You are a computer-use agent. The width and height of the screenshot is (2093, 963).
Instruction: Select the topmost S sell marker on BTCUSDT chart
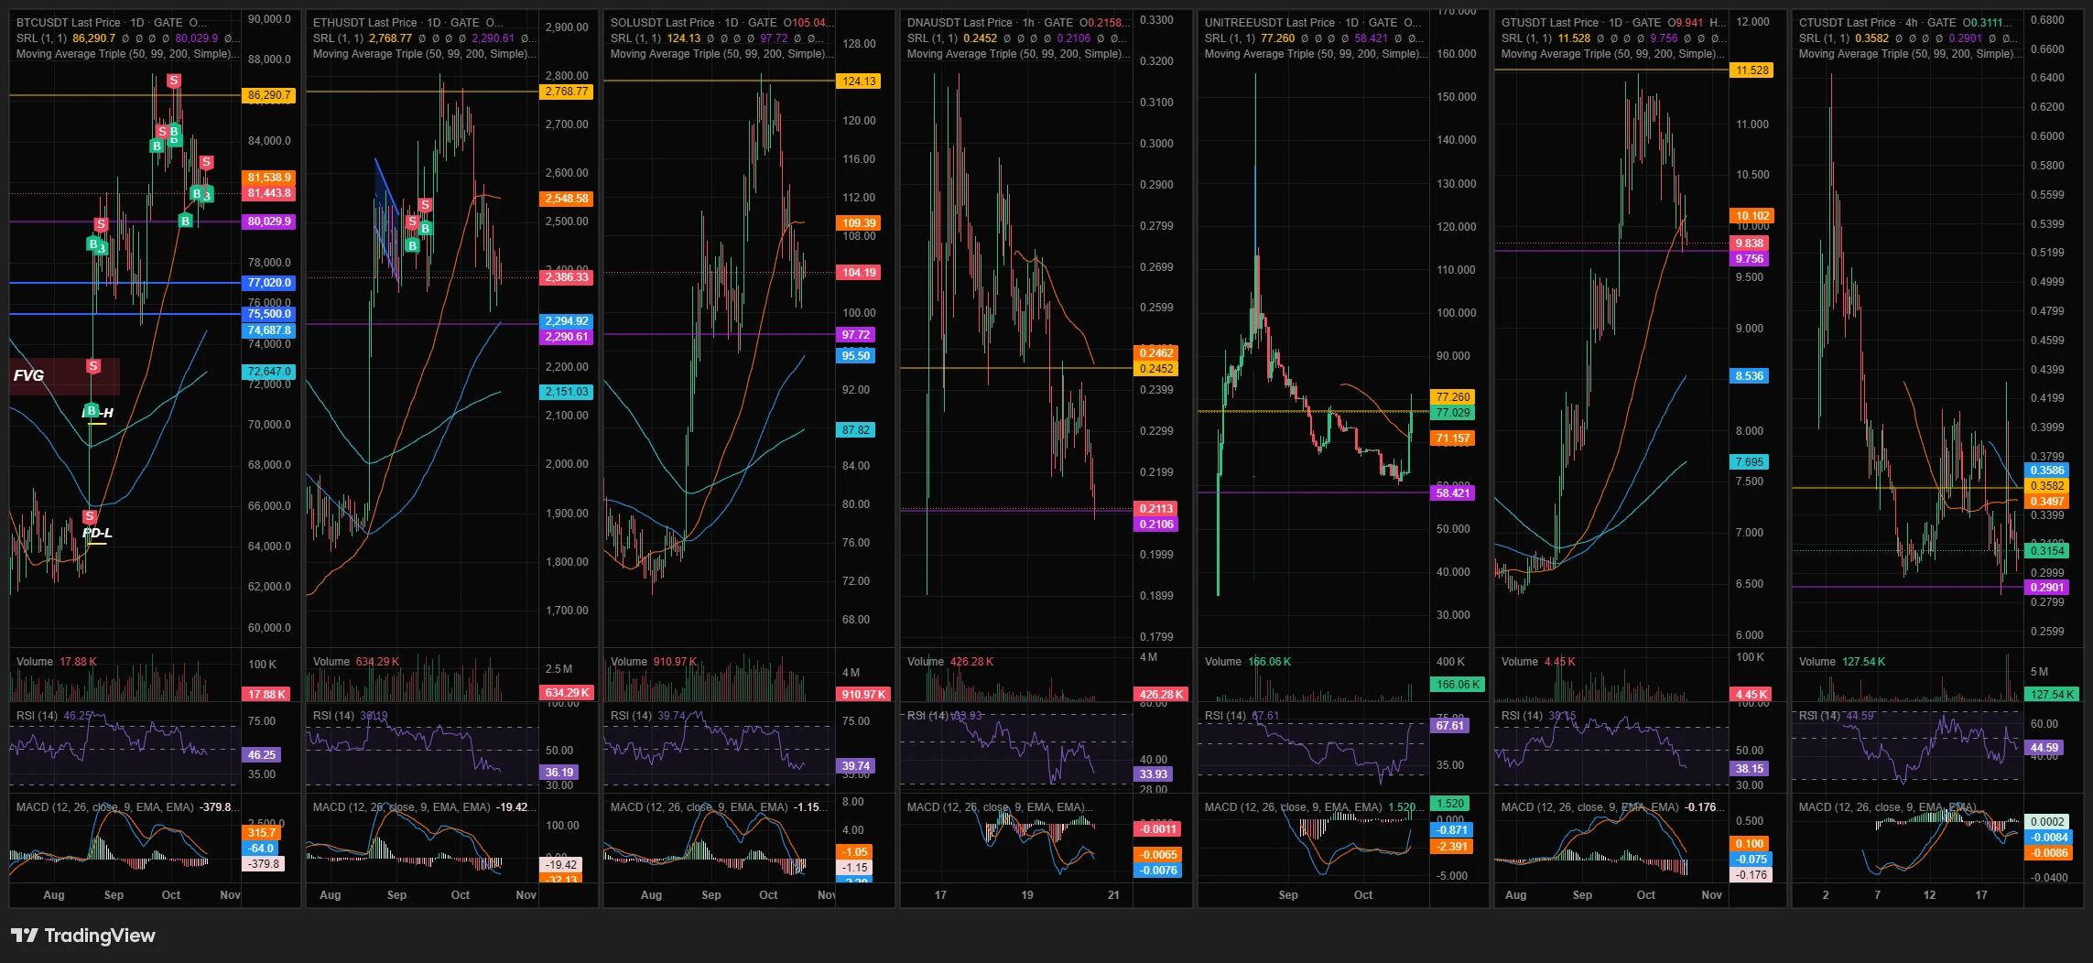click(x=173, y=81)
